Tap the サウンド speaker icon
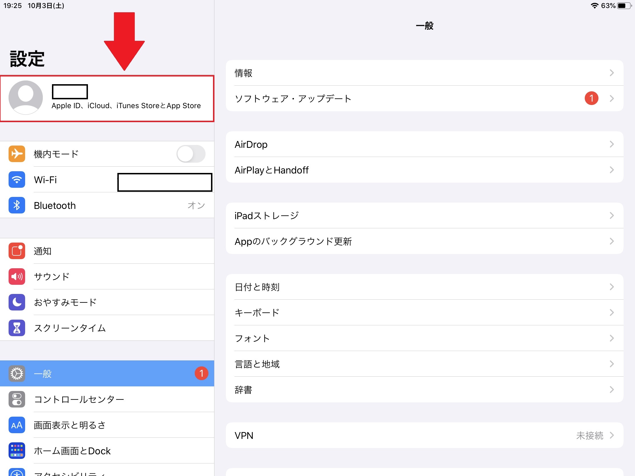635x476 pixels. pos(17,277)
